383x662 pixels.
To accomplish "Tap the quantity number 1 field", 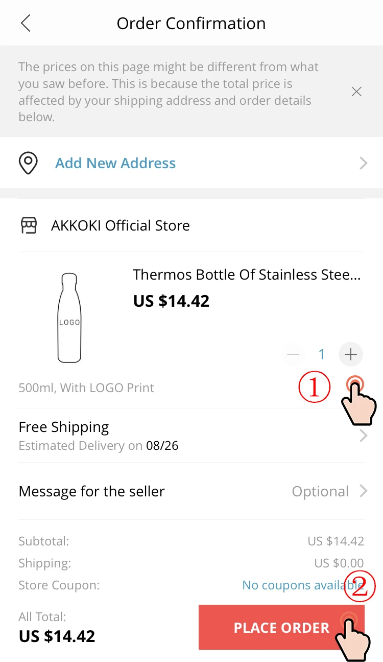I will click(x=322, y=354).
